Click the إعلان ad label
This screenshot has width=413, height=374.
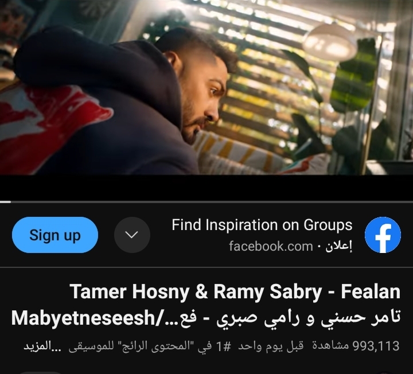(x=339, y=246)
